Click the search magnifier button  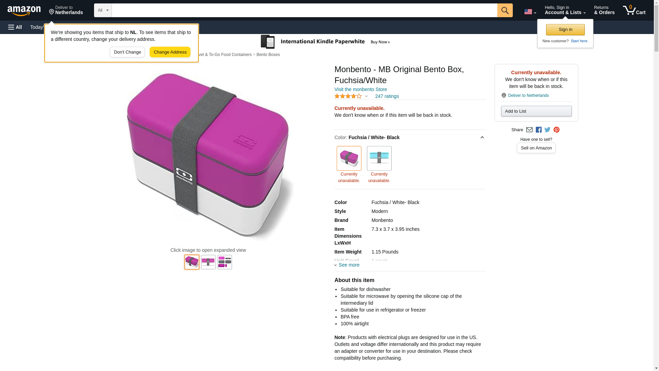[x=505, y=10]
